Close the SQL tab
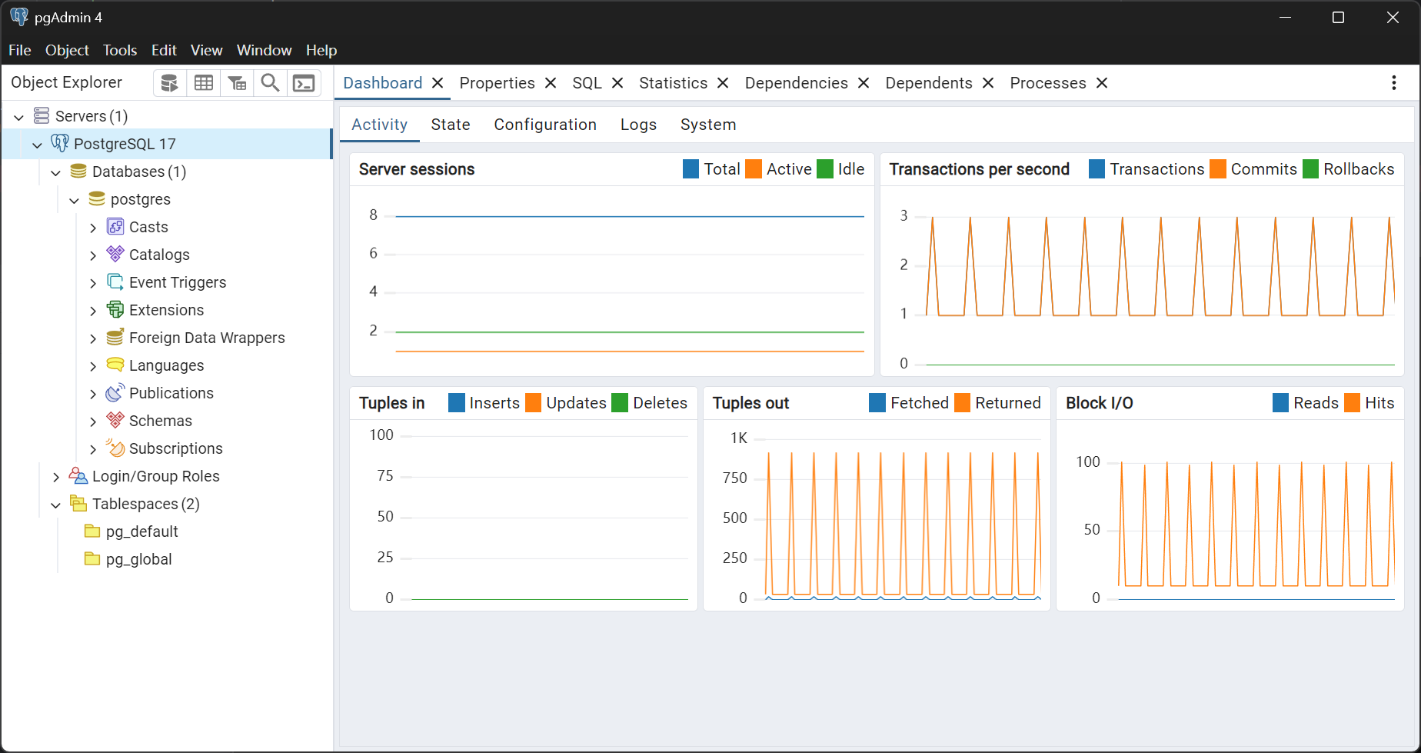The image size is (1421, 753). 617,83
